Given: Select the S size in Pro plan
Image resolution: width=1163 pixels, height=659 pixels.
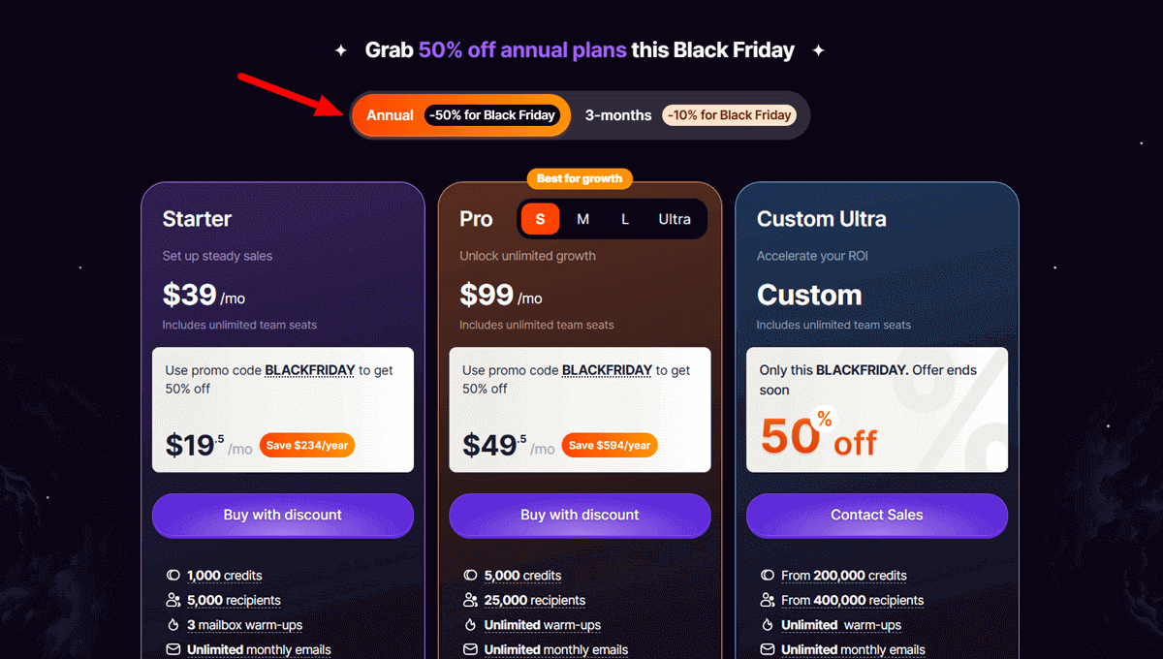Looking at the screenshot, I should pyautogui.click(x=540, y=219).
